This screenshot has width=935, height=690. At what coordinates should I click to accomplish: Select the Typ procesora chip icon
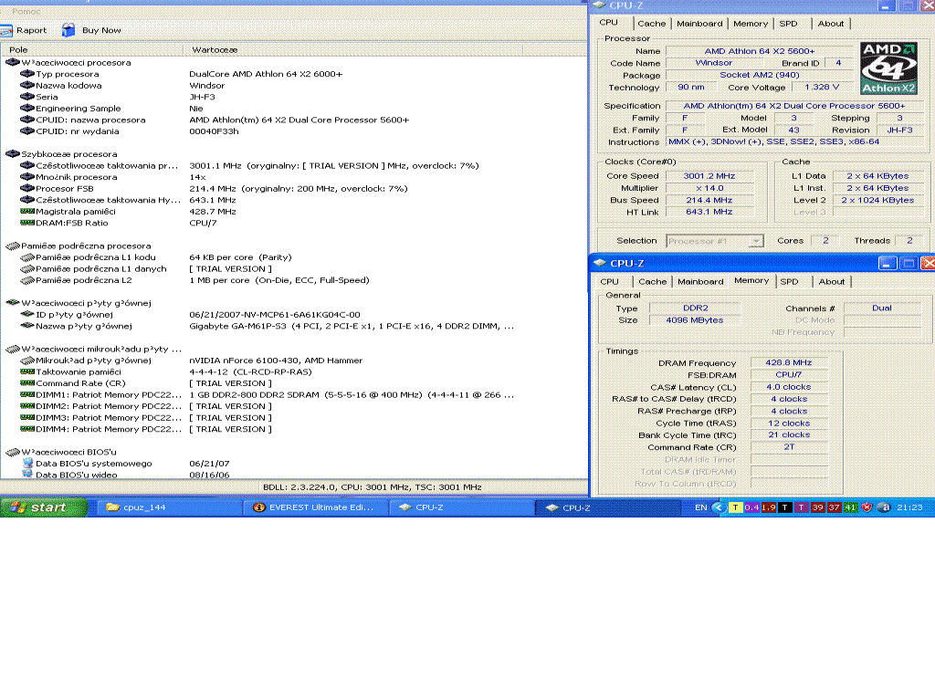click(x=26, y=74)
